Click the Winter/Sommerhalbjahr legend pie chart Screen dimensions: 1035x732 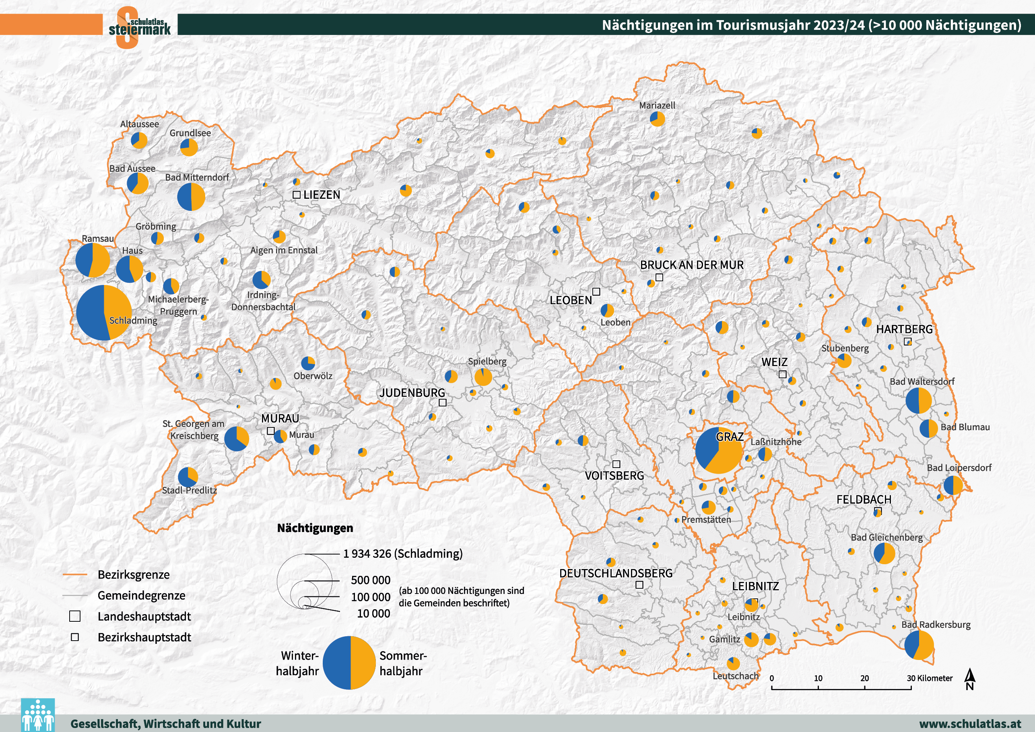(x=349, y=663)
